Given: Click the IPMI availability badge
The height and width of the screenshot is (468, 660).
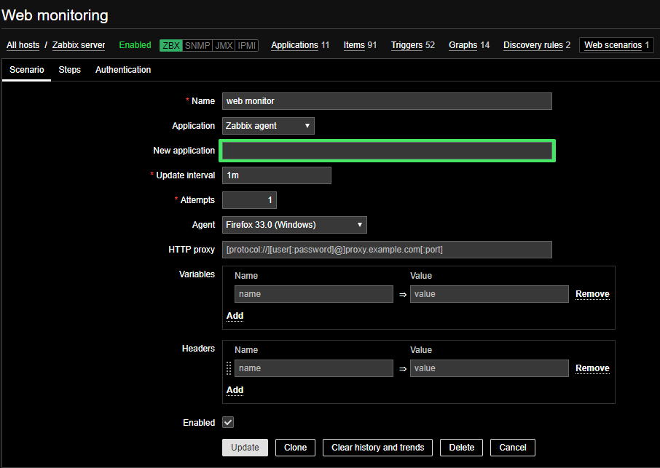Looking at the screenshot, I should (x=247, y=45).
